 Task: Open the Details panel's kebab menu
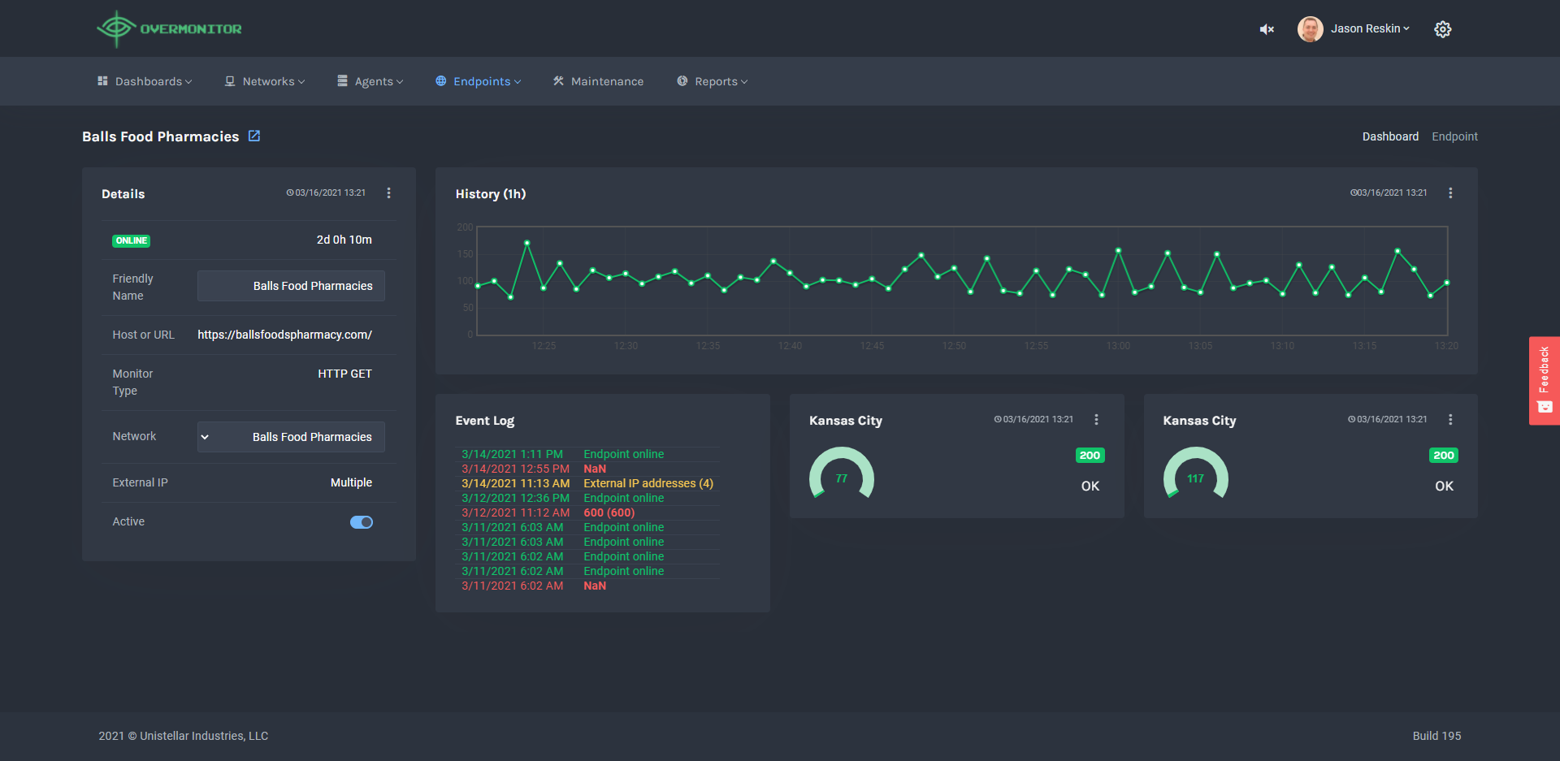click(388, 193)
